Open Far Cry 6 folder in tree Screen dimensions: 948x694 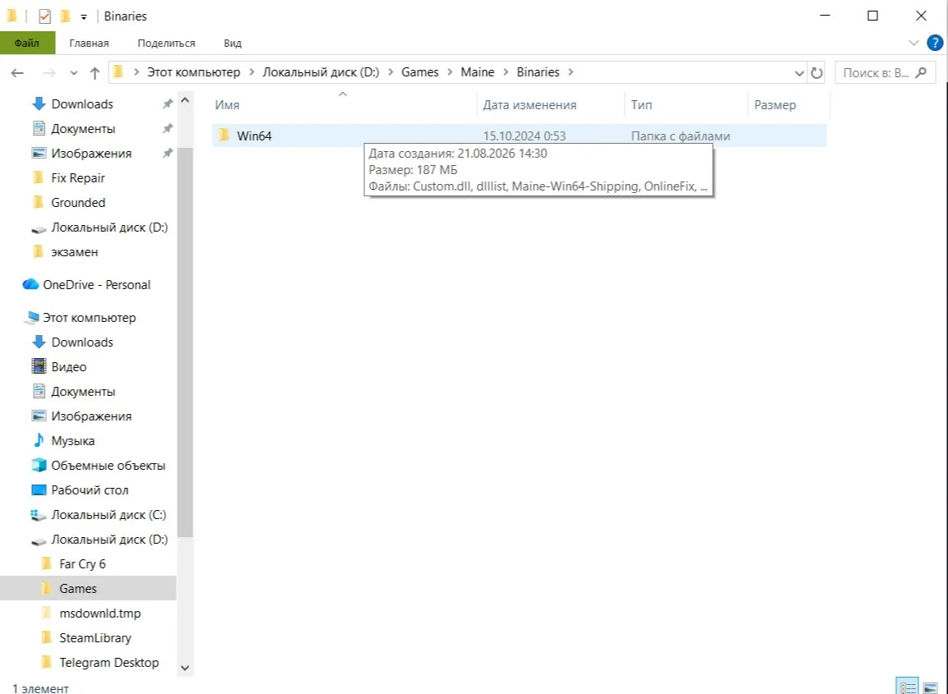(x=82, y=564)
